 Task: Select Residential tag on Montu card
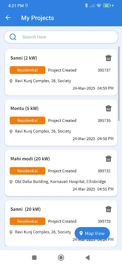click(x=27, y=121)
